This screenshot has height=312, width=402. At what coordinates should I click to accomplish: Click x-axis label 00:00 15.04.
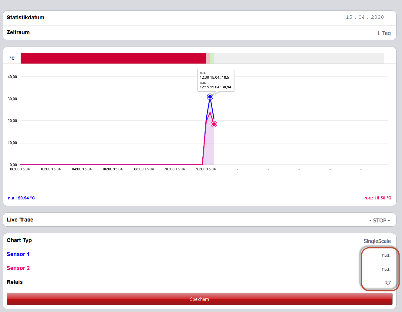pos(20,169)
